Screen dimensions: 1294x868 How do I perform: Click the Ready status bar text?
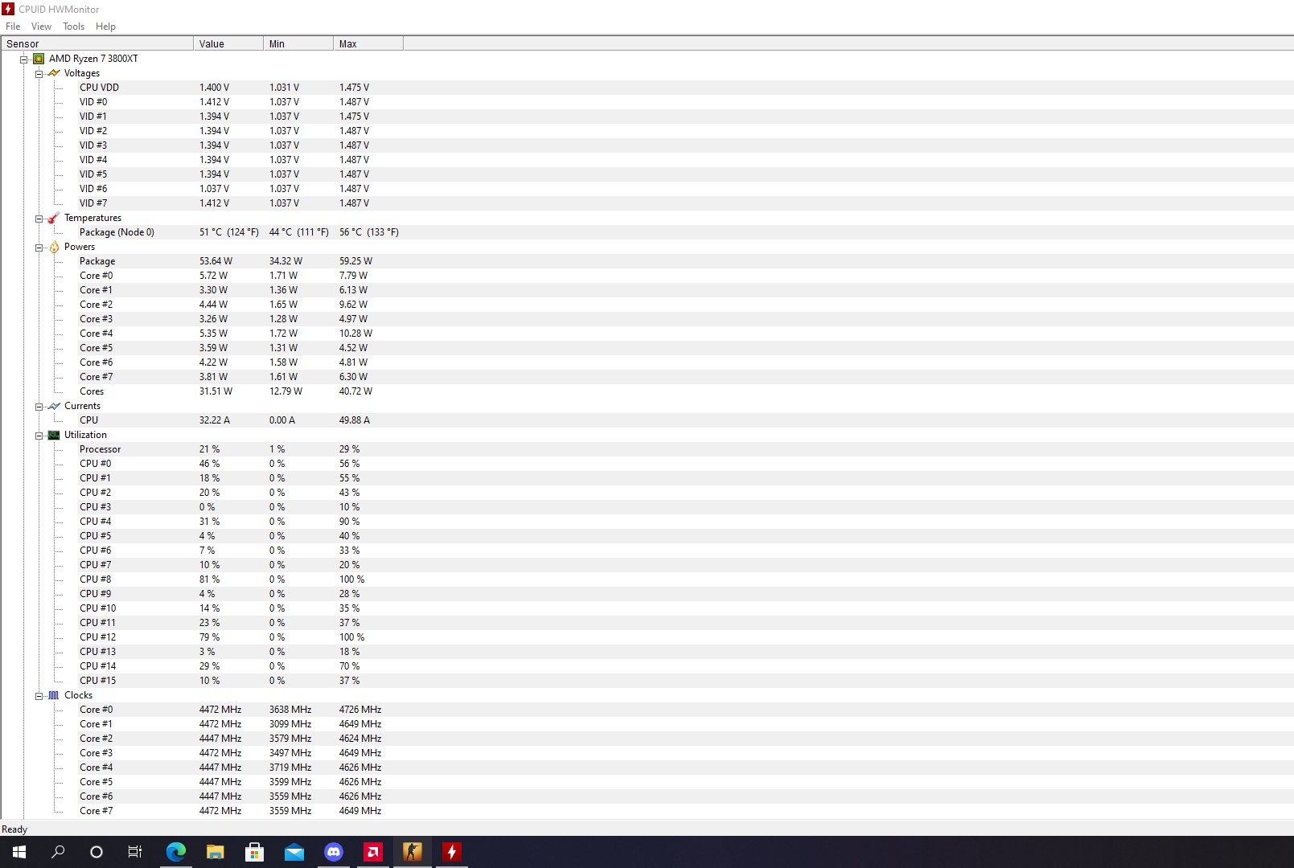(14, 829)
